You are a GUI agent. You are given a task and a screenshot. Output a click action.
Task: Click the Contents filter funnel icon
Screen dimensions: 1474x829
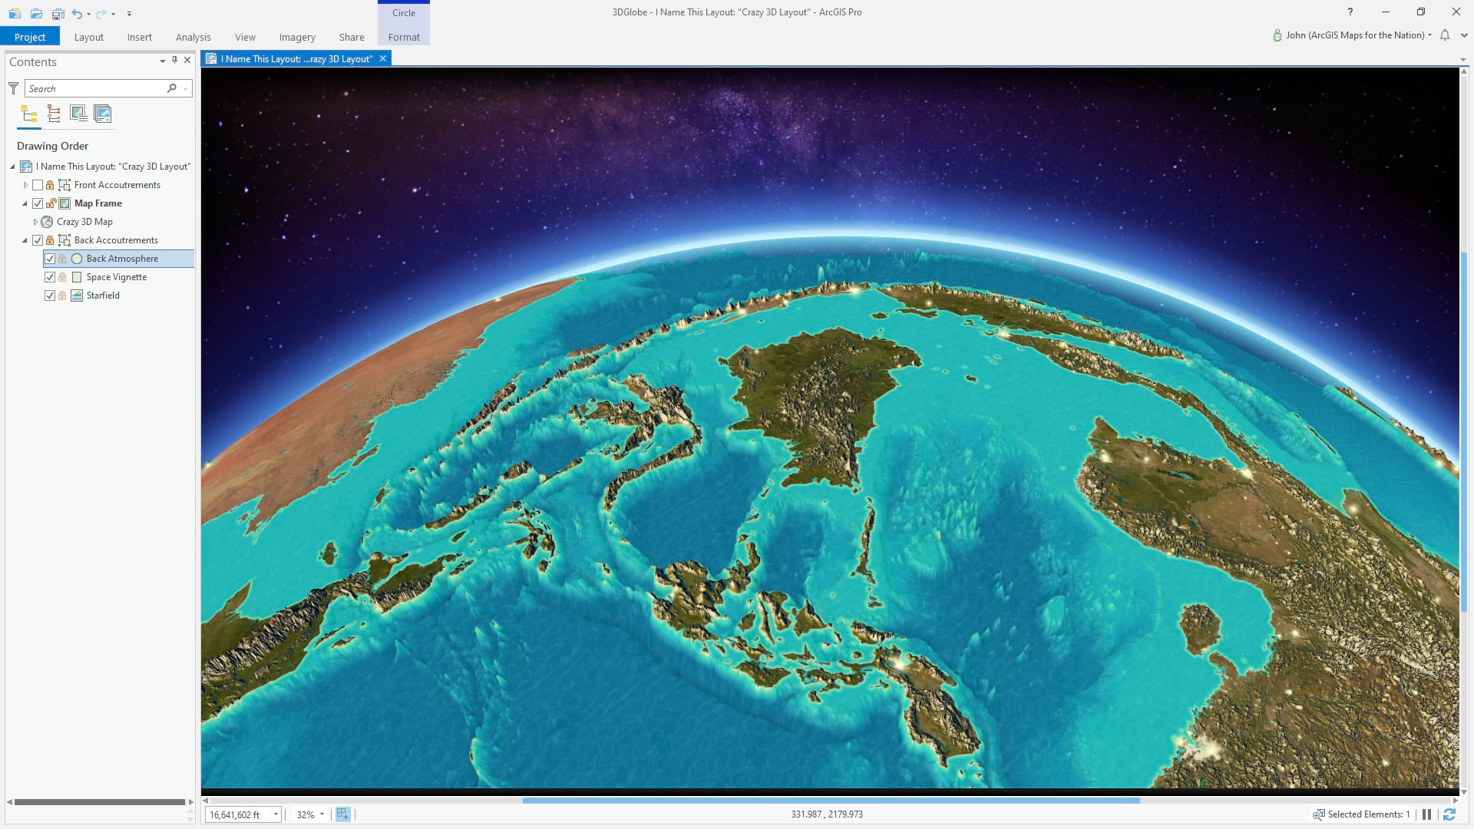14,88
